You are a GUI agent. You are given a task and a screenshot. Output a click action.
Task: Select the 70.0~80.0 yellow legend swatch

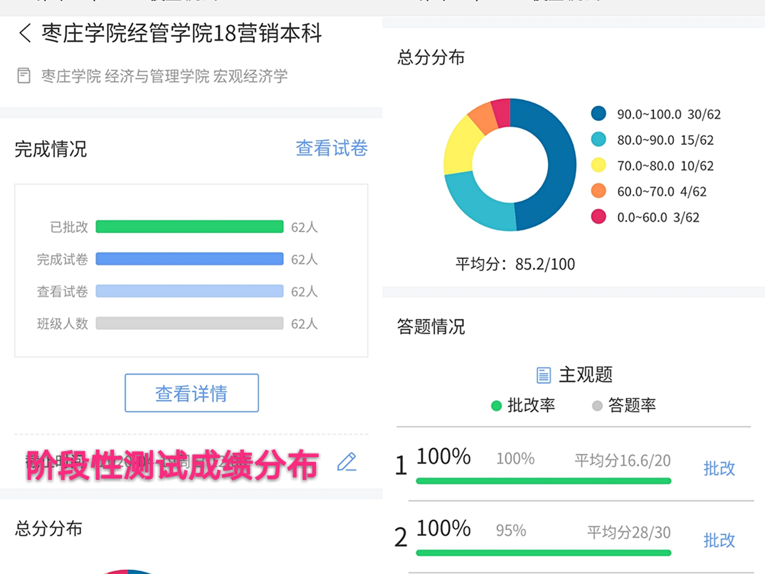[x=599, y=165]
